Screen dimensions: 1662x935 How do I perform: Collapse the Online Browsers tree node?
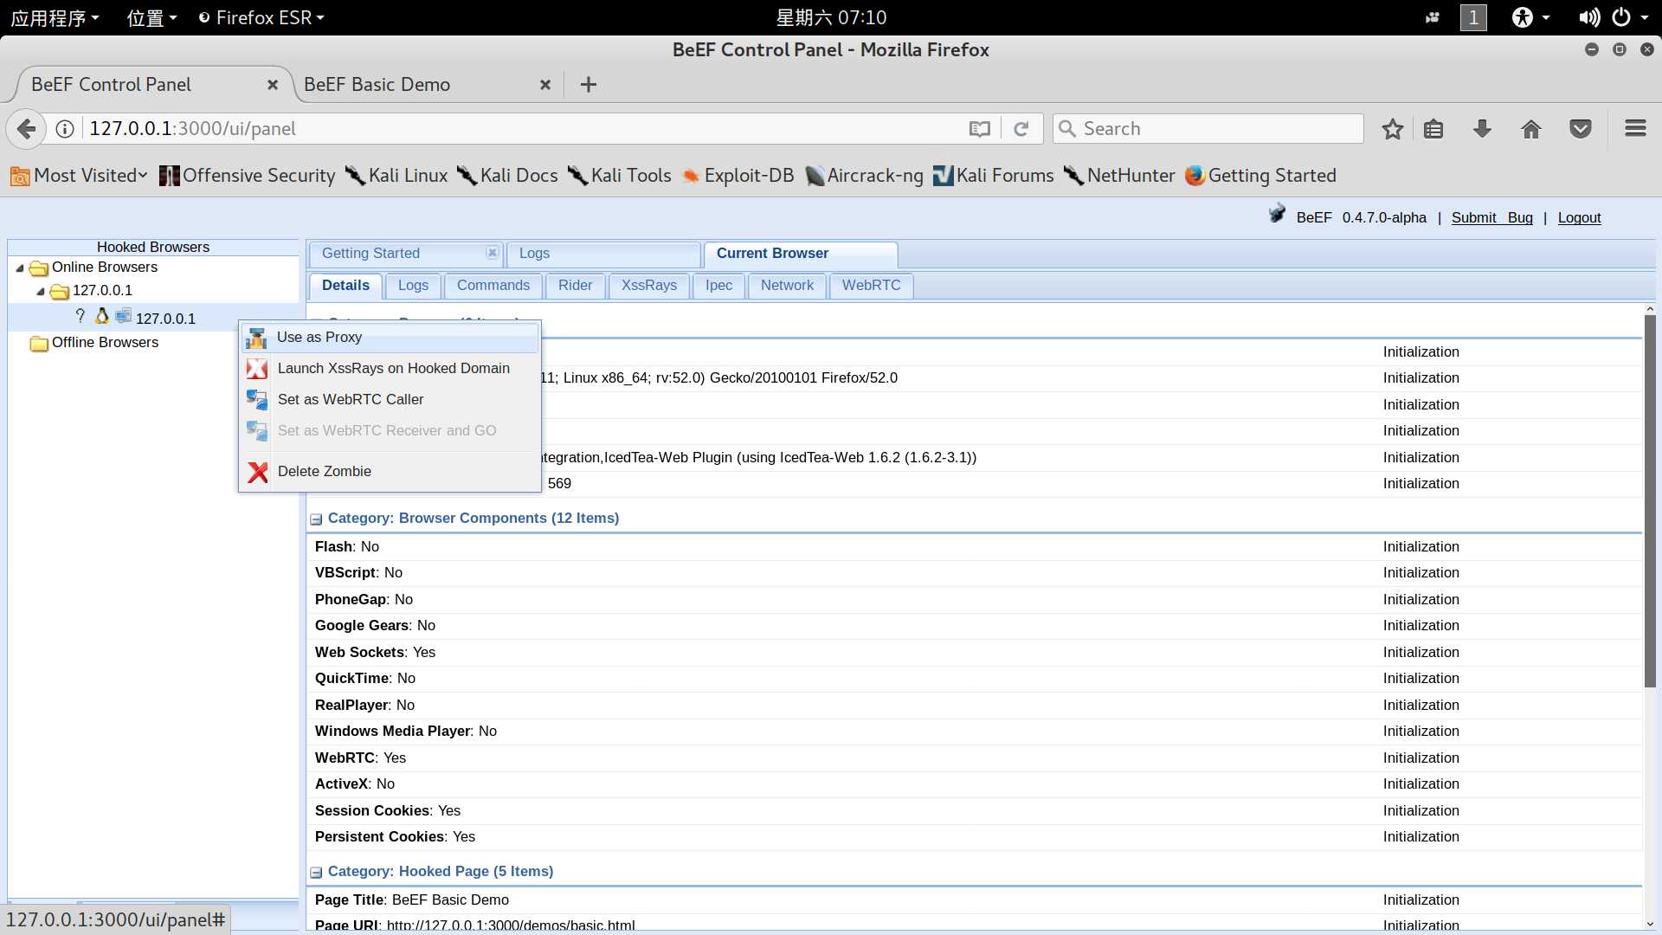click(20, 268)
